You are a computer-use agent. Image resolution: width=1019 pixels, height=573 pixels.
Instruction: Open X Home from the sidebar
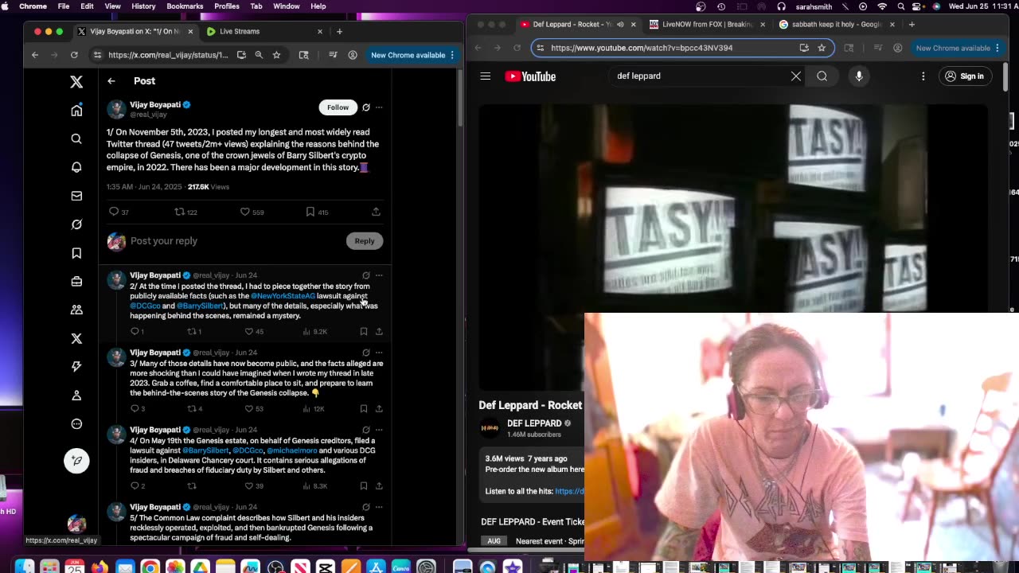click(76, 111)
